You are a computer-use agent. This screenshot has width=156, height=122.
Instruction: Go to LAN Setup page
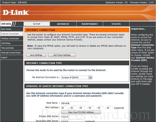[12, 43]
